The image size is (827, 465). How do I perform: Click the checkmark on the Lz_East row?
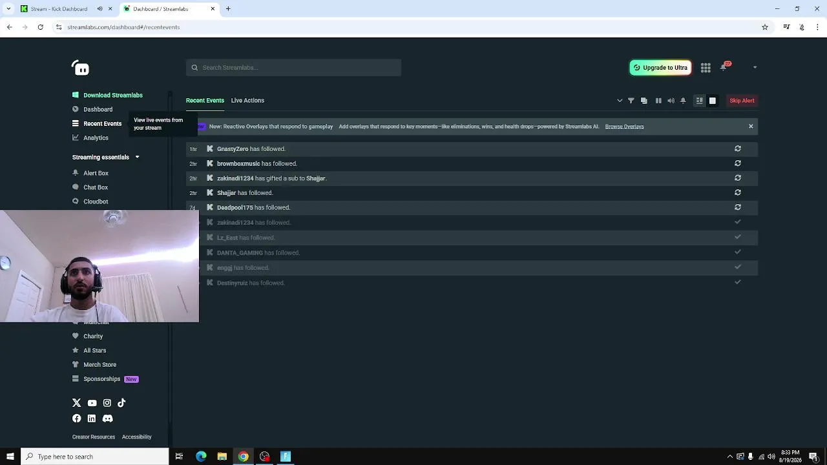(x=737, y=237)
